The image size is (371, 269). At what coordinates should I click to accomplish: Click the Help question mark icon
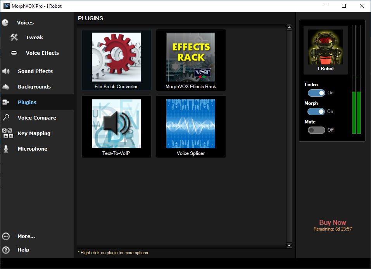point(6,250)
